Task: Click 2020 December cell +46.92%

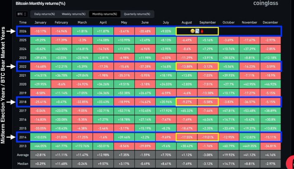Action: click(x=270, y=84)
